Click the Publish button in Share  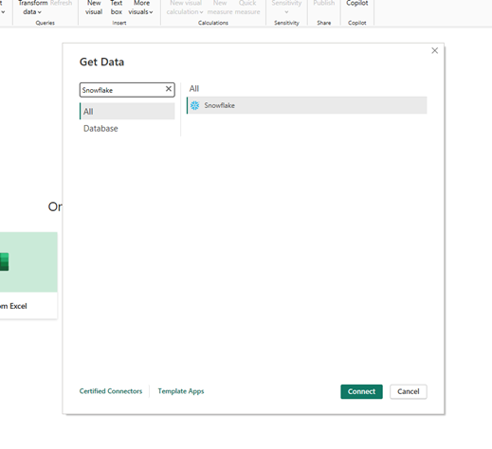point(324,4)
